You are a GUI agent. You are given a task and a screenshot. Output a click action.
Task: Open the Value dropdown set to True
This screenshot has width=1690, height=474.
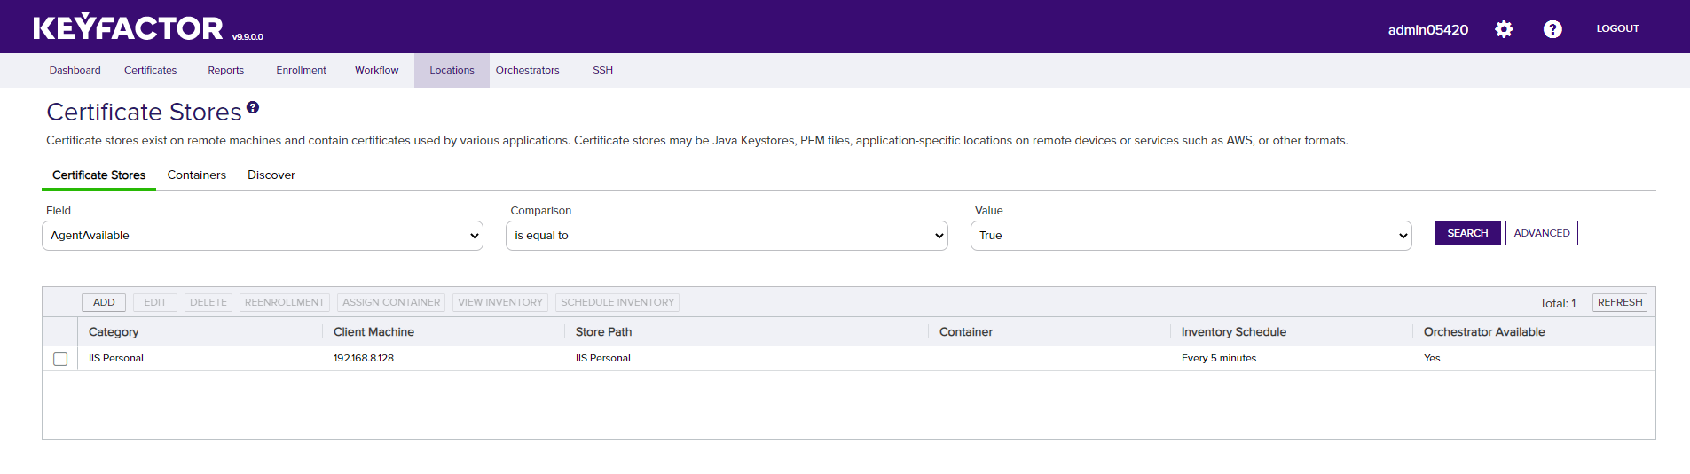point(1191,236)
